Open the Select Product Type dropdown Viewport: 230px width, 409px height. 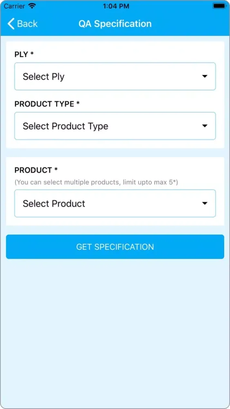pyautogui.click(x=115, y=126)
